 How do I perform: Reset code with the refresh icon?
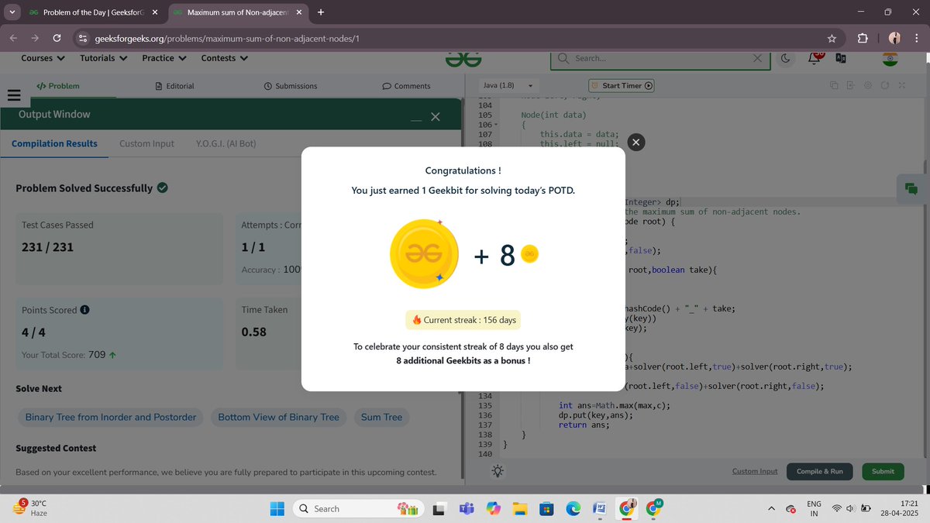885,85
